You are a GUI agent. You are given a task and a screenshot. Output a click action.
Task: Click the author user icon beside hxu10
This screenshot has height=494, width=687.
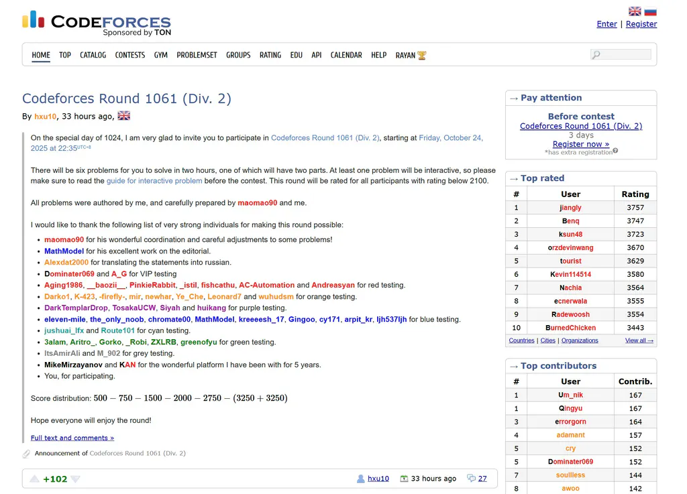point(361,479)
